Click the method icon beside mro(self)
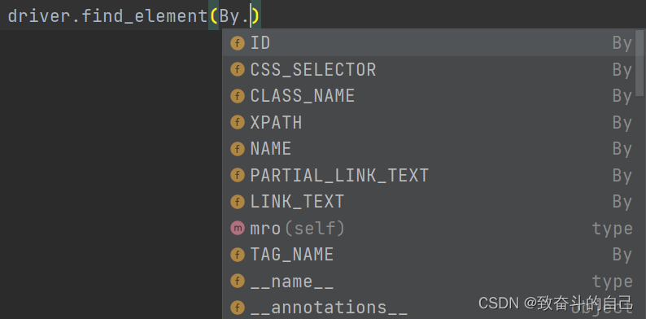 click(x=238, y=229)
